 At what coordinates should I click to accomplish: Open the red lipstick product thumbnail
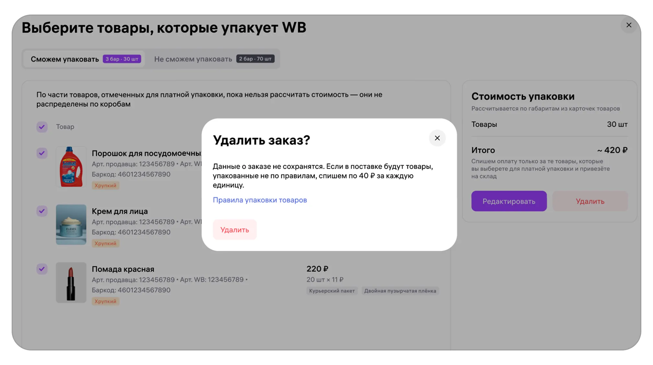click(71, 282)
